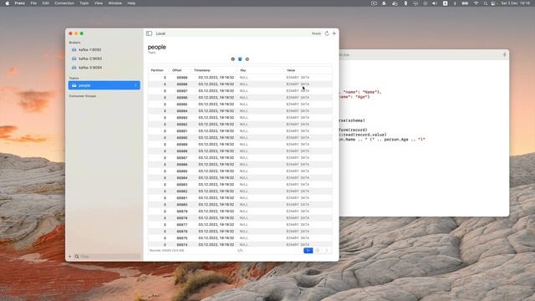535x301 pixels.
Task: Click the record.value code line in script window
Action: (x=363, y=135)
